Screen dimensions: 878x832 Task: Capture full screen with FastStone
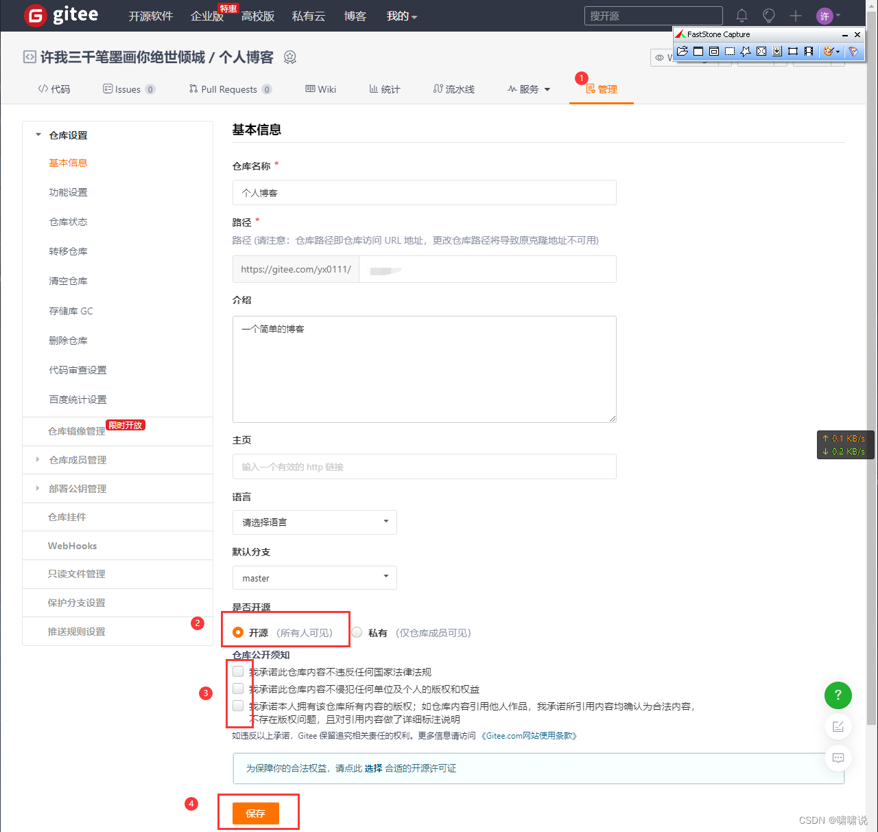[x=761, y=51]
